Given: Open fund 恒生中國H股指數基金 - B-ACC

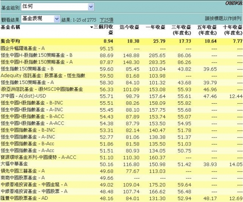Looking at the screenshot, I should coord(32,117).
